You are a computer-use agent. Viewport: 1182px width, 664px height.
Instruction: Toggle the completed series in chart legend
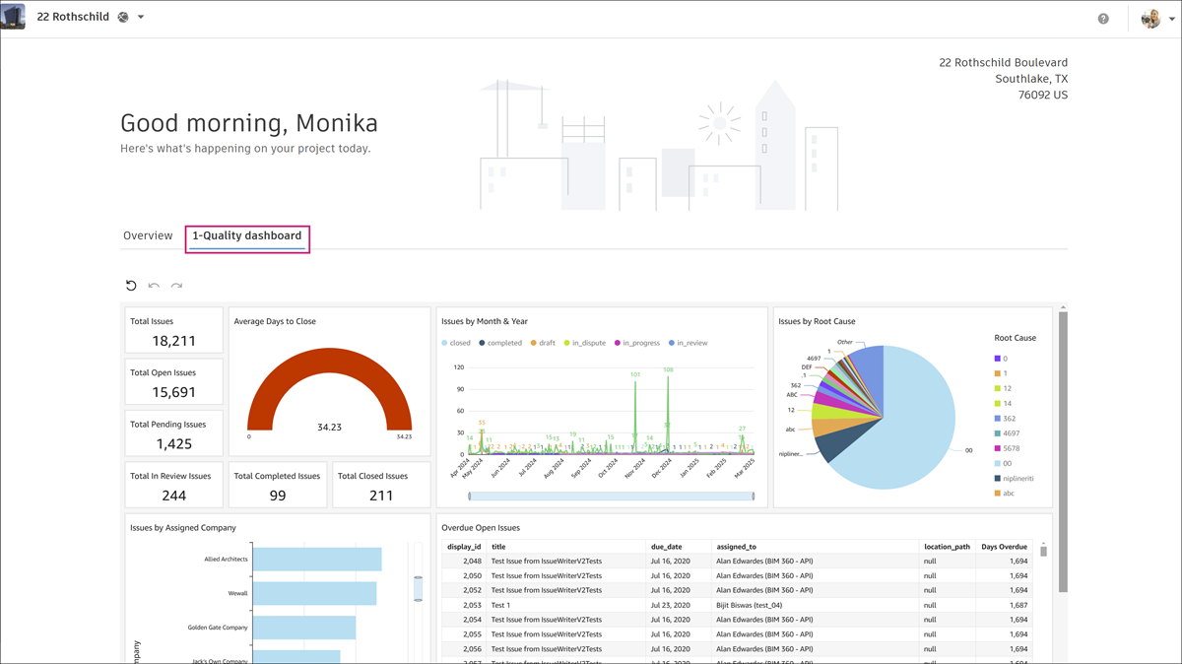coord(500,343)
